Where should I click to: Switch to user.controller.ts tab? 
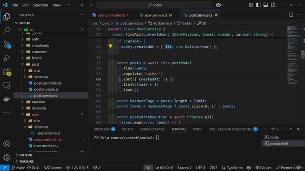coord(111,15)
